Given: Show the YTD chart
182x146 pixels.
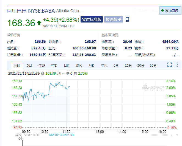Looking at the screenshot, I should (x=54, y=66).
